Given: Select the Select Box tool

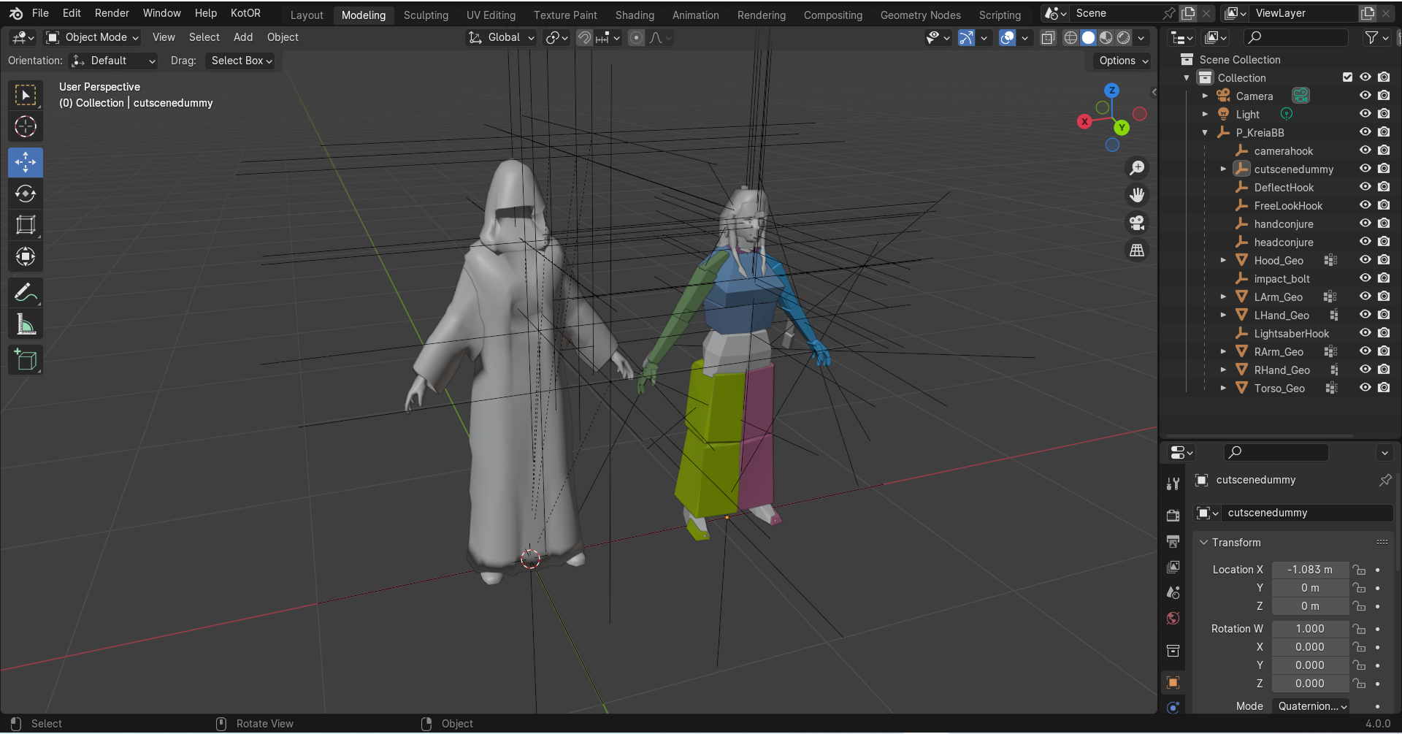Looking at the screenshot, I should click(x=26, y=95).
